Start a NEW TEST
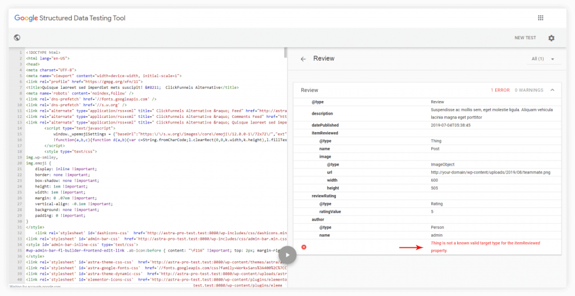The width and height of the screenshot is (575, 296). 525,38
